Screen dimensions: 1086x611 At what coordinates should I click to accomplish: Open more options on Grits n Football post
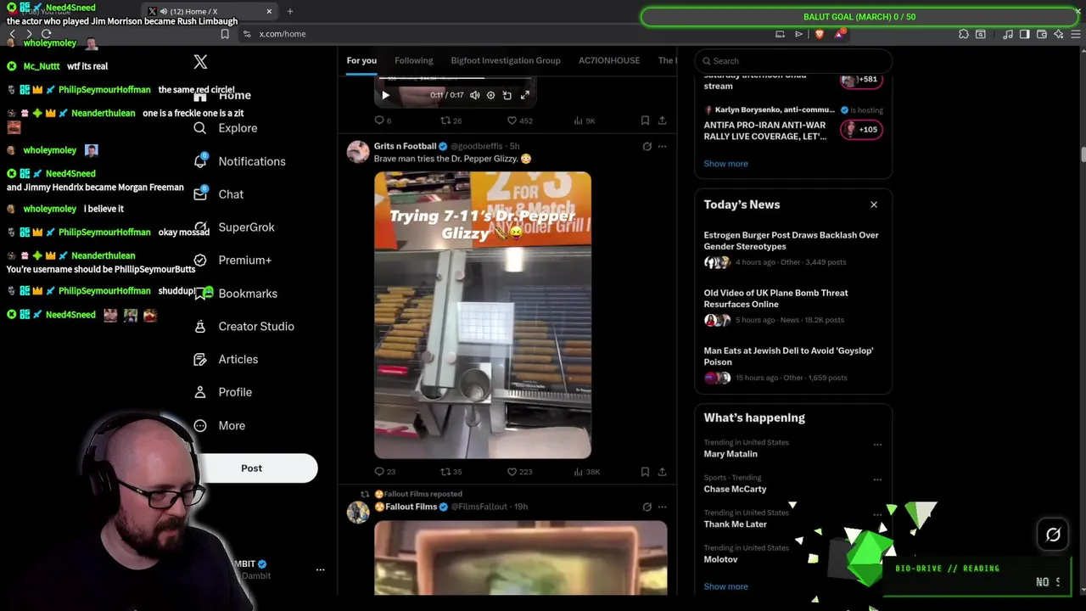(x=662, y=146)
